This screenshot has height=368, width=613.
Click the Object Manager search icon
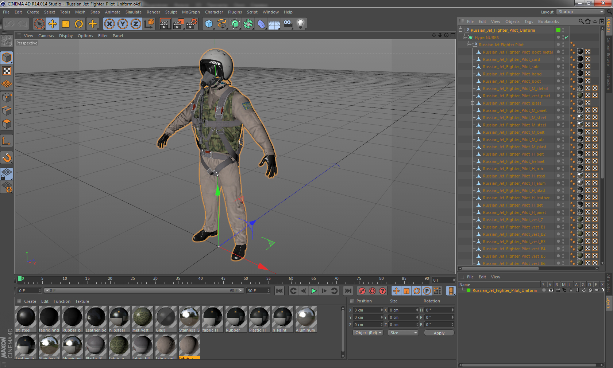[581, 21]
